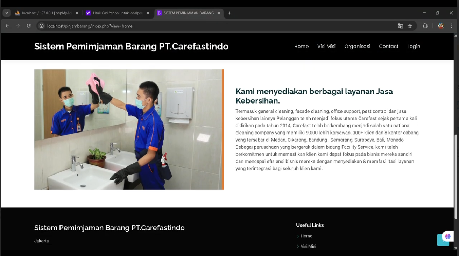Screen dimensions: 459x256
Task: Click the site information icon in address bar
Action: 42,26
